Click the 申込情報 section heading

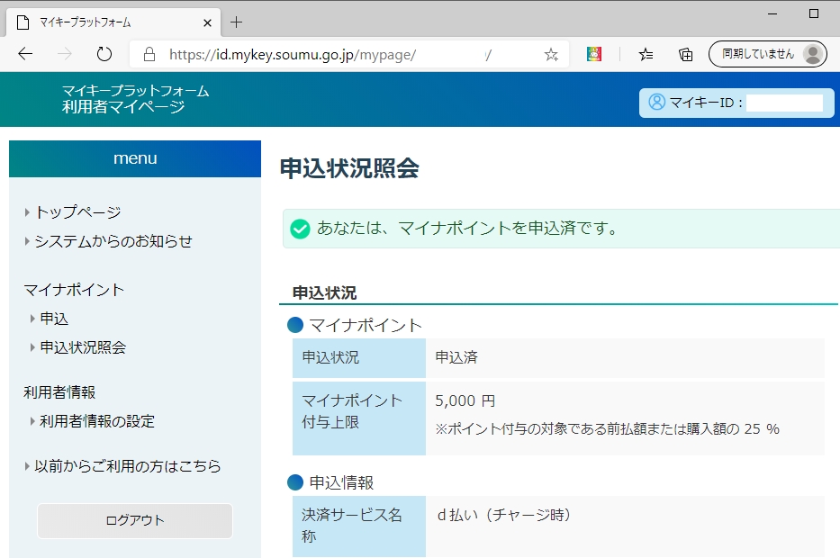click(341, 482)
